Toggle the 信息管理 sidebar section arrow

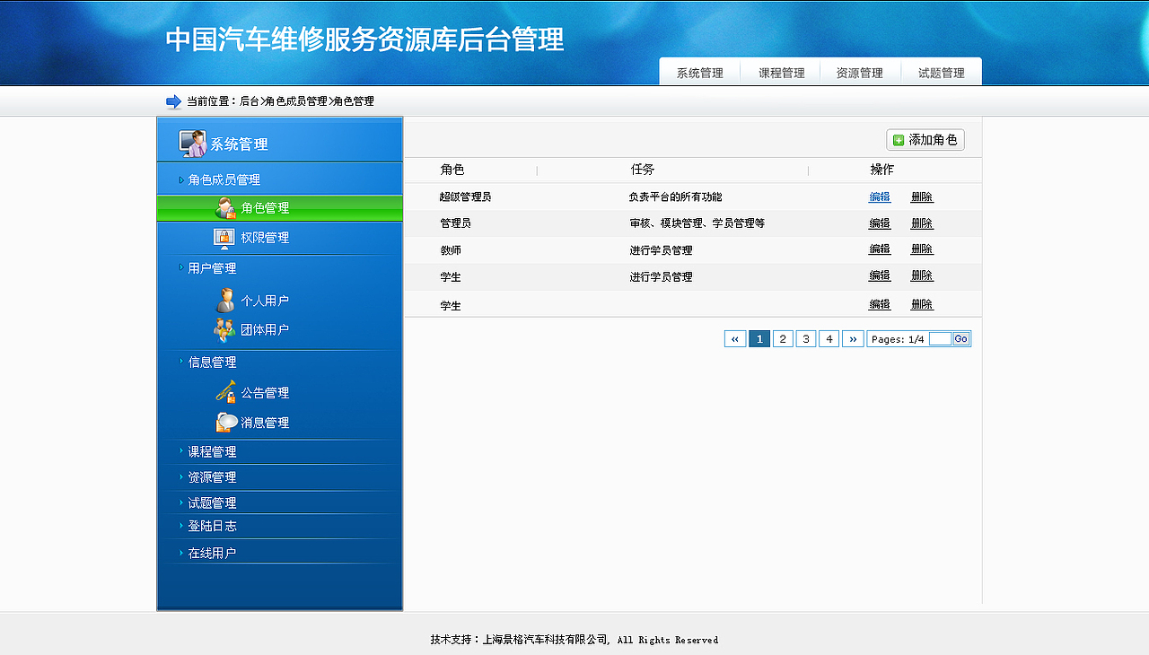pyautogui.click(x=181, y=362)
